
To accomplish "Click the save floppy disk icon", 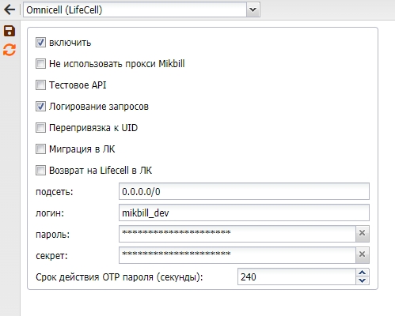I will (9, 31).
